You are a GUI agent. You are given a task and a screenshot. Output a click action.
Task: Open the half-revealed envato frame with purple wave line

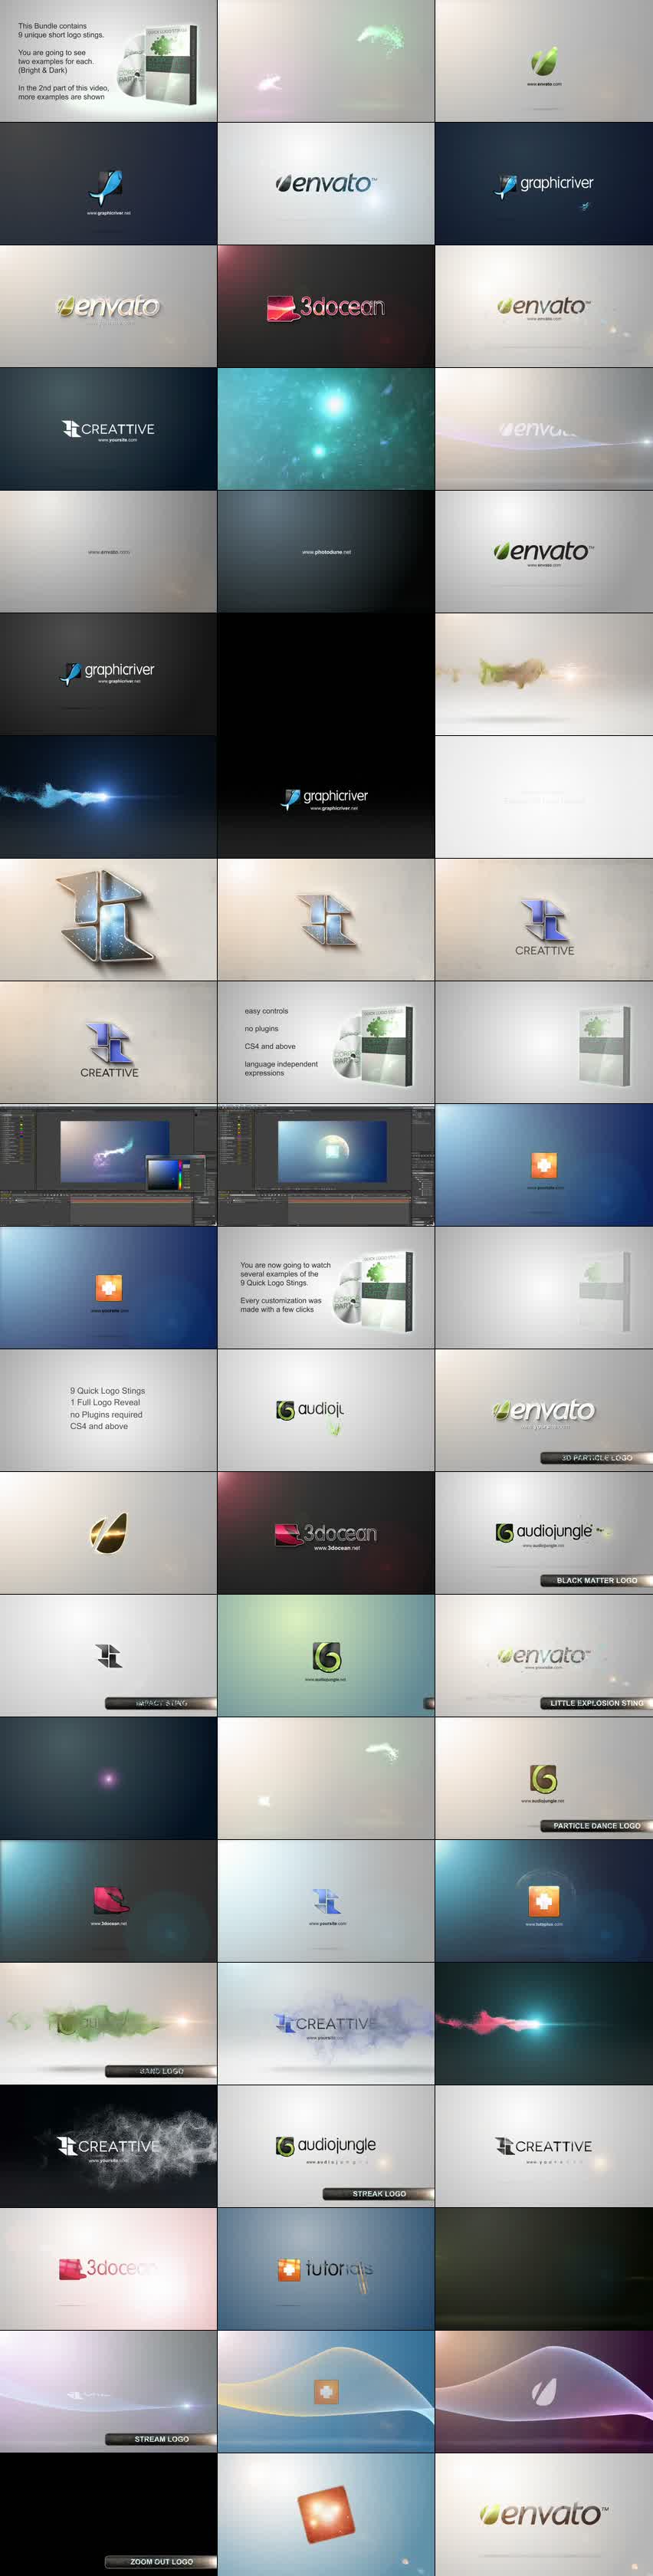pos(544,429)
